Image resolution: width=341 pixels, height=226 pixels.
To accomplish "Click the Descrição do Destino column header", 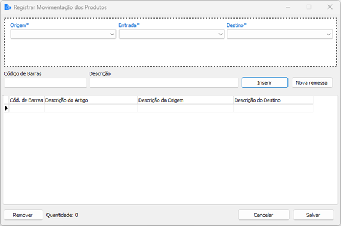I will [x=274, y=100].
